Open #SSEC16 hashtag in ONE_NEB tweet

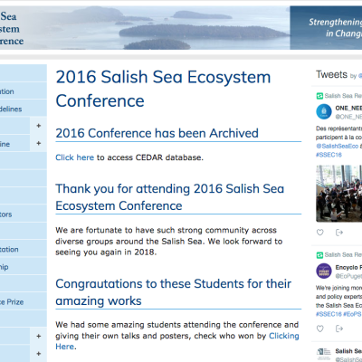[x=329, y=155]
